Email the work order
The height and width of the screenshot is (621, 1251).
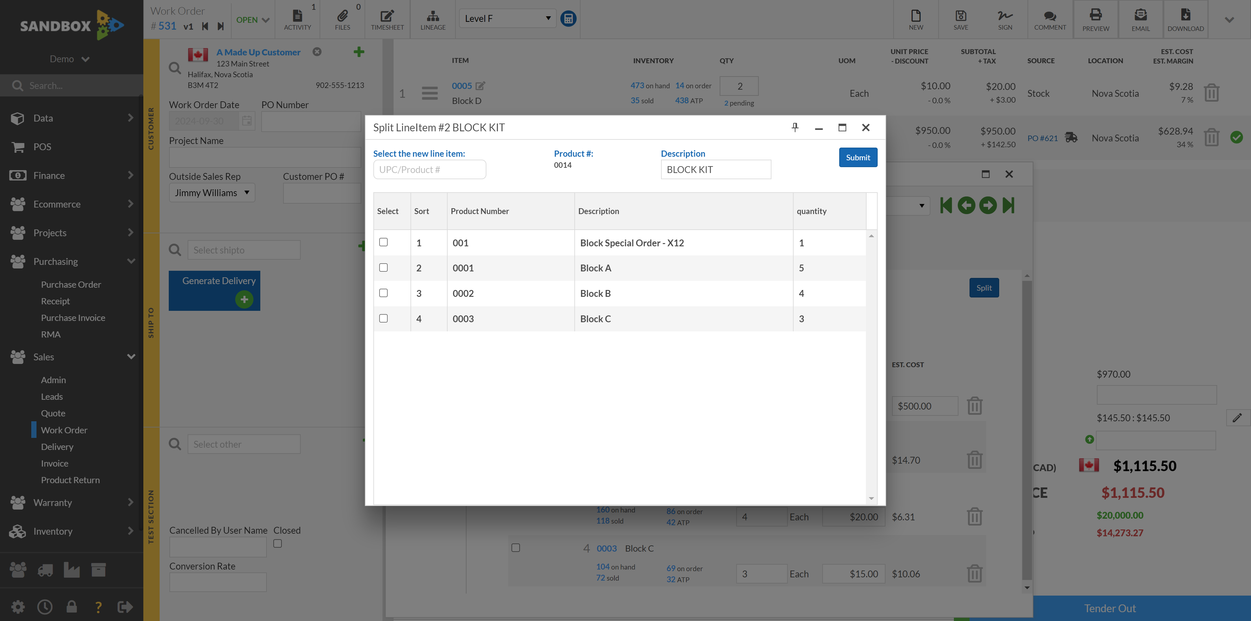1140,20
